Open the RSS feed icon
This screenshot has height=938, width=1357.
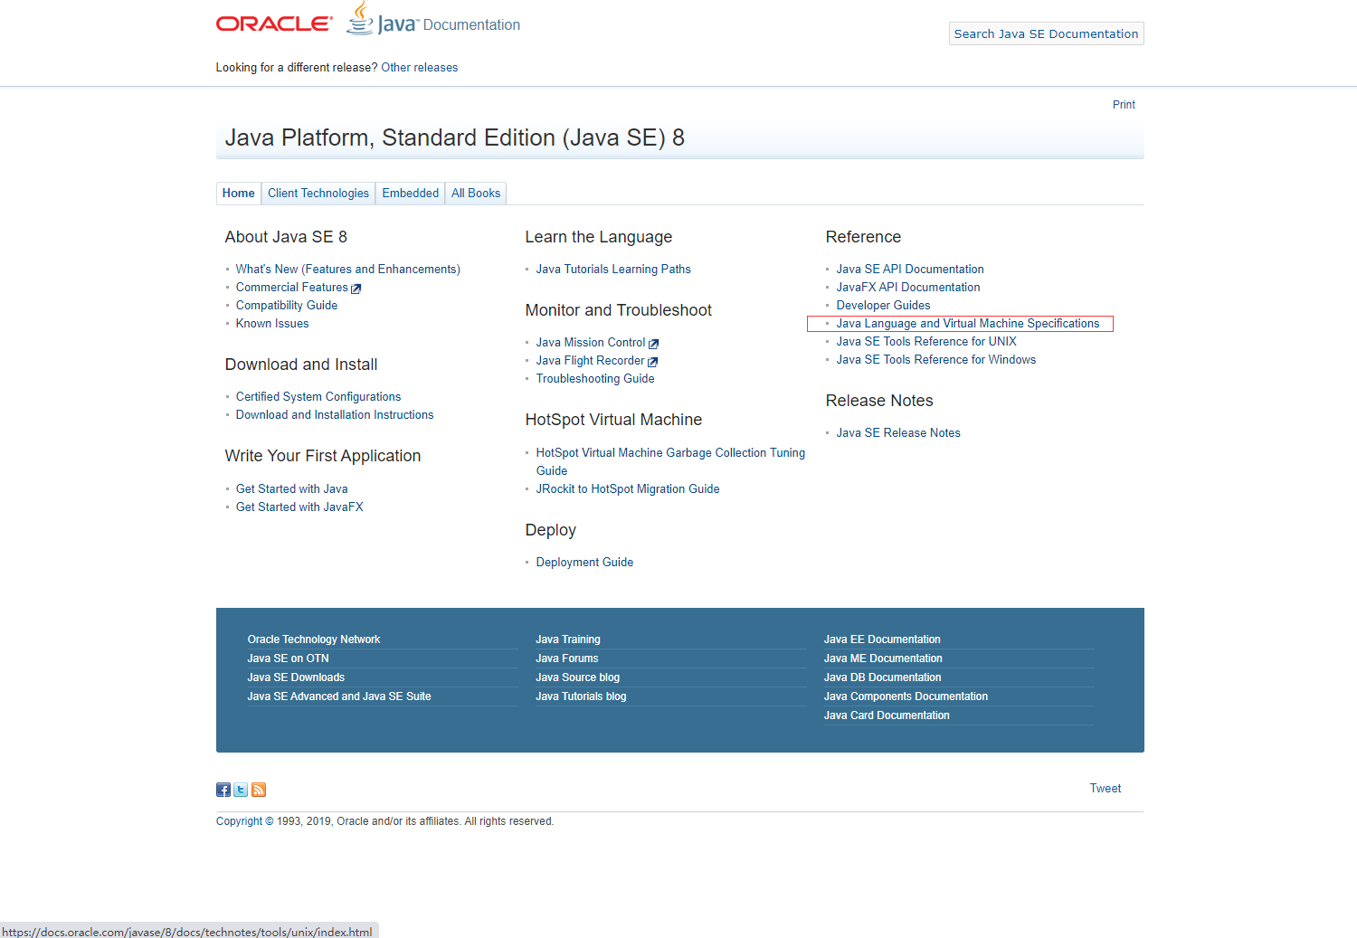click(x=259, y=790)
